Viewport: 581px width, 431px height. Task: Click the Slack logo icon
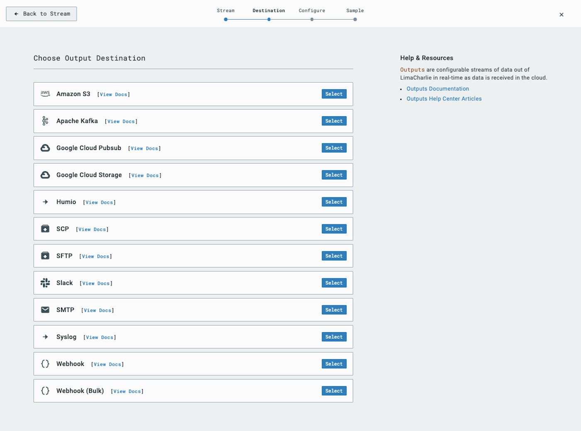[45, 283]
